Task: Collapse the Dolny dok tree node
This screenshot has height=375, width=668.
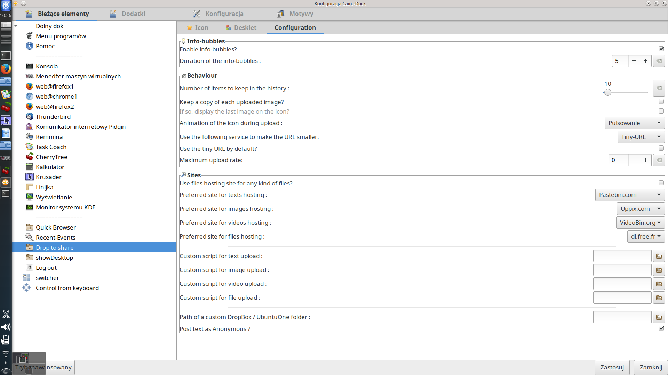Action: coord(16,26)
